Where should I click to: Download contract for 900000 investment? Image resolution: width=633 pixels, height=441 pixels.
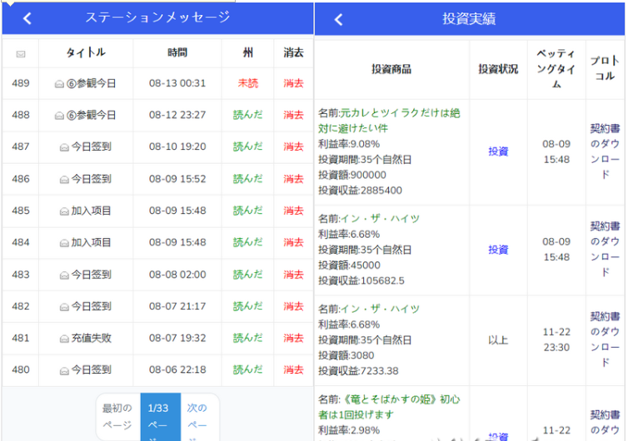click(605, 151)
